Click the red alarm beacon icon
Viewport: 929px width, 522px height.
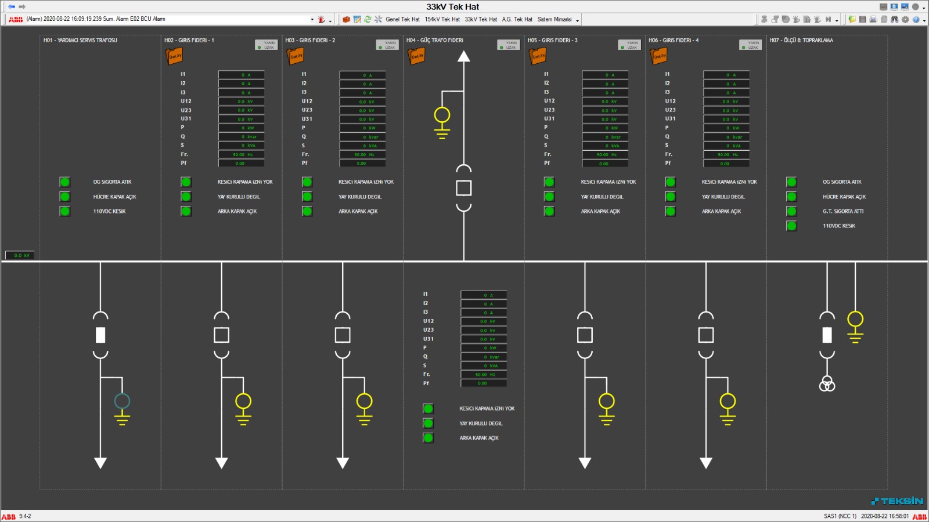pos(321,19)
